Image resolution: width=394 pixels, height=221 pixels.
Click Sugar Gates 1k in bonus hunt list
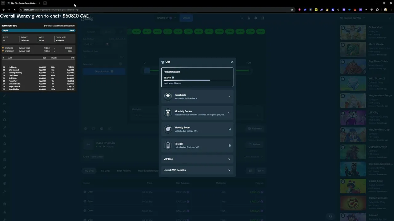click(14, 87)
